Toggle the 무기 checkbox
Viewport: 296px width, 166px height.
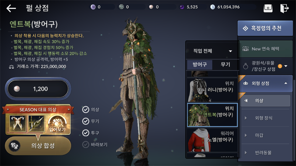click(86, 121)
